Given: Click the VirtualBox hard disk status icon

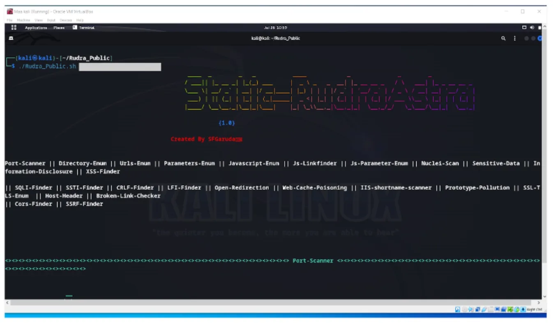Looking at the screenshot, I should click(x=458, y=309).
